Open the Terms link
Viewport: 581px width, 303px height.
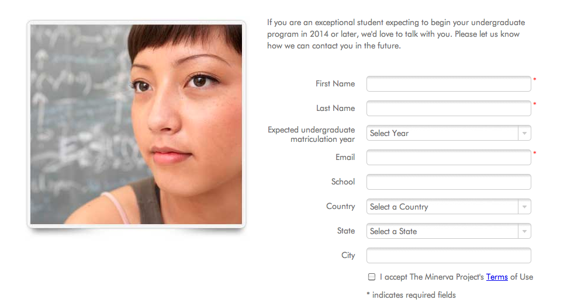pos(497,277)
